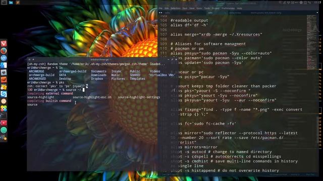Click 'ARCHMERGE' folder in terminal listing
Screen dimensions: 323x181
[36, 71]
